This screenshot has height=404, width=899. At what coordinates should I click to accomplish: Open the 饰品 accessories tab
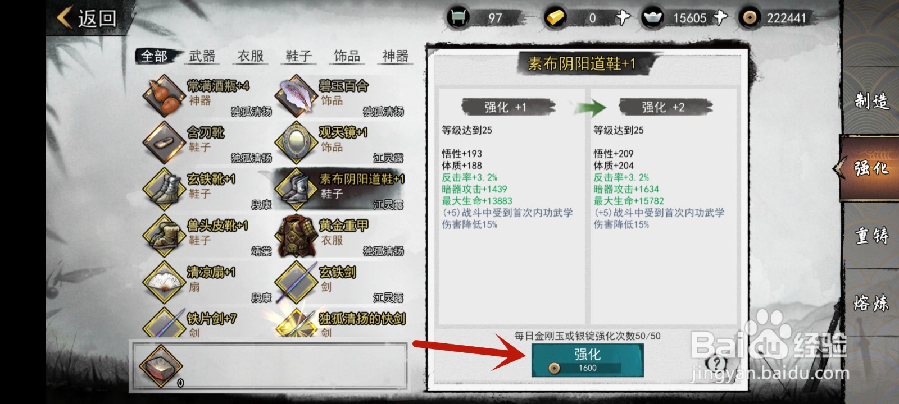coord(347,56)
